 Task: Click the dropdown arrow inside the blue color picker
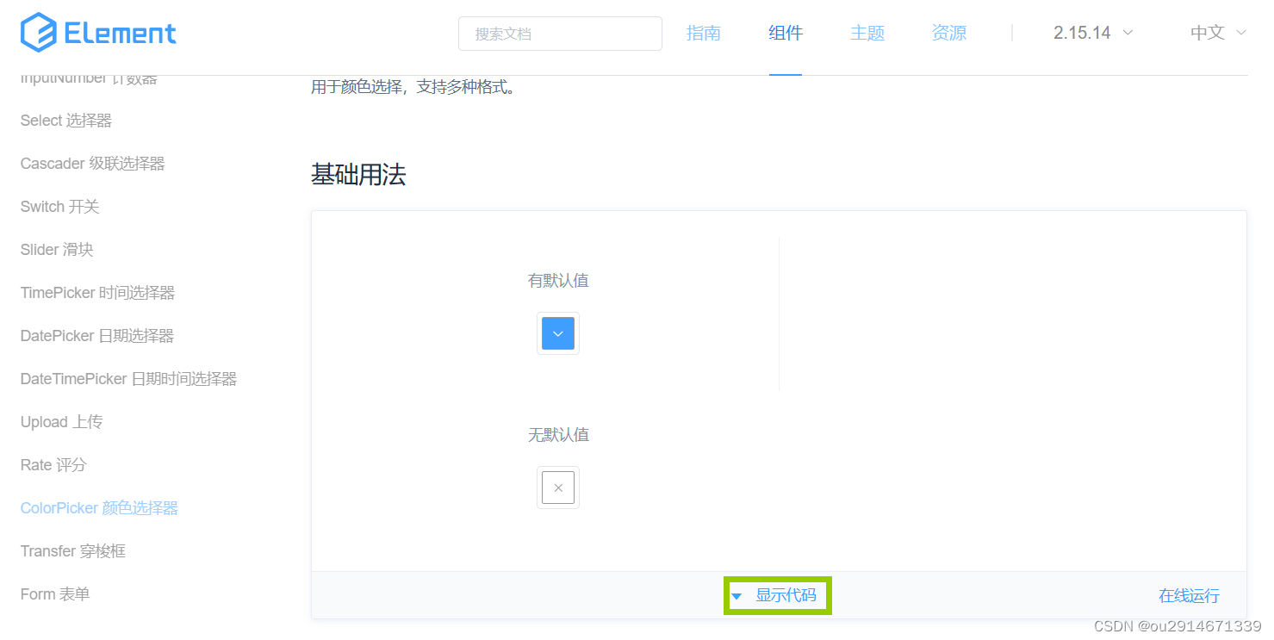557,333
